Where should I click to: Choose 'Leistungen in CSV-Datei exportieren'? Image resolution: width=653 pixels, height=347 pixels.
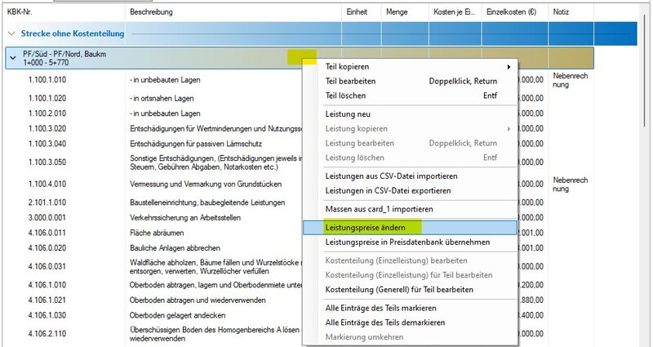click(x=390, y=190)
